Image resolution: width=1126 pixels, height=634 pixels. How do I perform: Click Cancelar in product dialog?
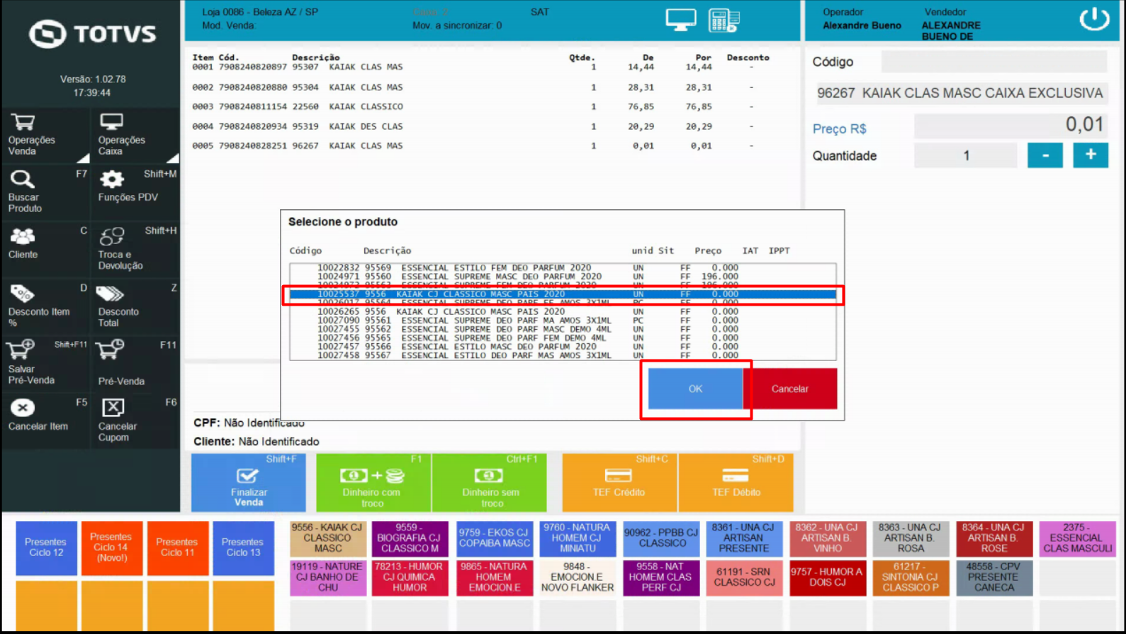click(x=790, y=389)
